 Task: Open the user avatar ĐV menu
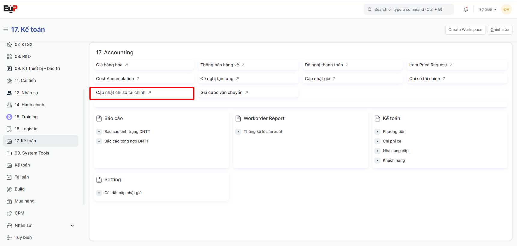[506, 9]
